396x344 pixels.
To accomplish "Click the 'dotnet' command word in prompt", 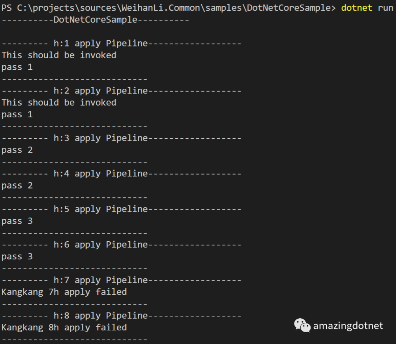I will tap(357, 8).
